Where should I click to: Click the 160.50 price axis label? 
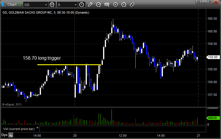tap(212, 19)
